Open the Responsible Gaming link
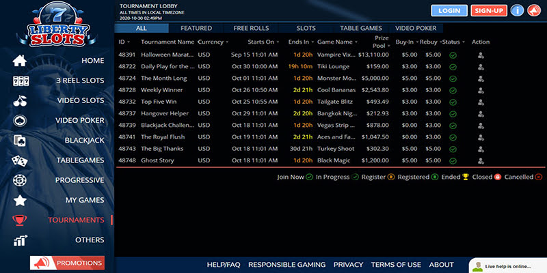 click(x=286, y=265)
